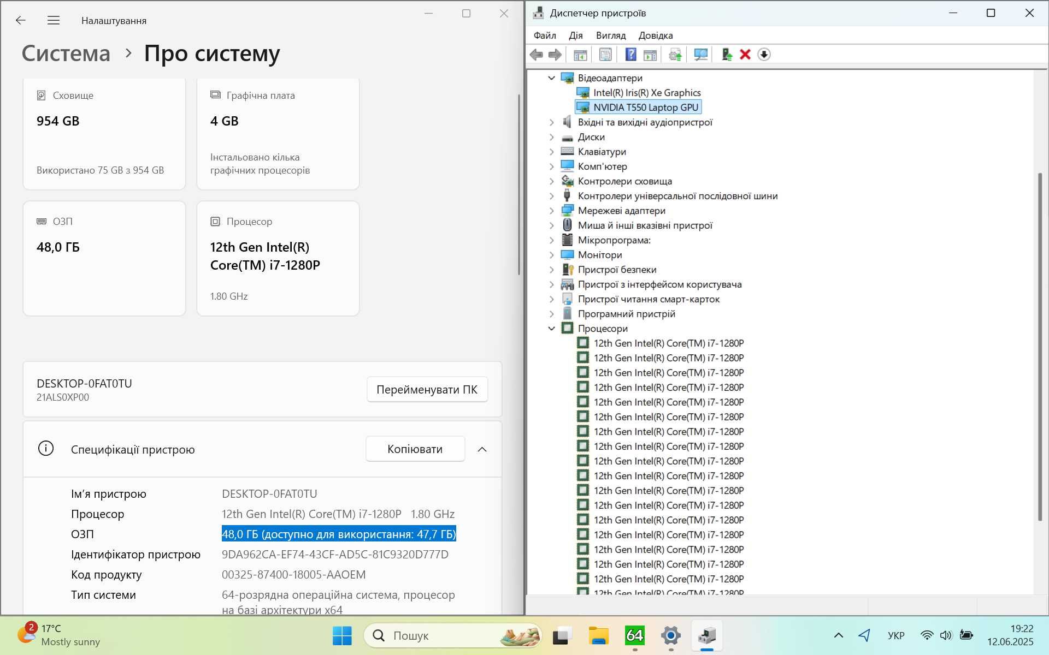The image size is (1049, 655).
Task: Expand the Диски node
Action: point(551,137)
